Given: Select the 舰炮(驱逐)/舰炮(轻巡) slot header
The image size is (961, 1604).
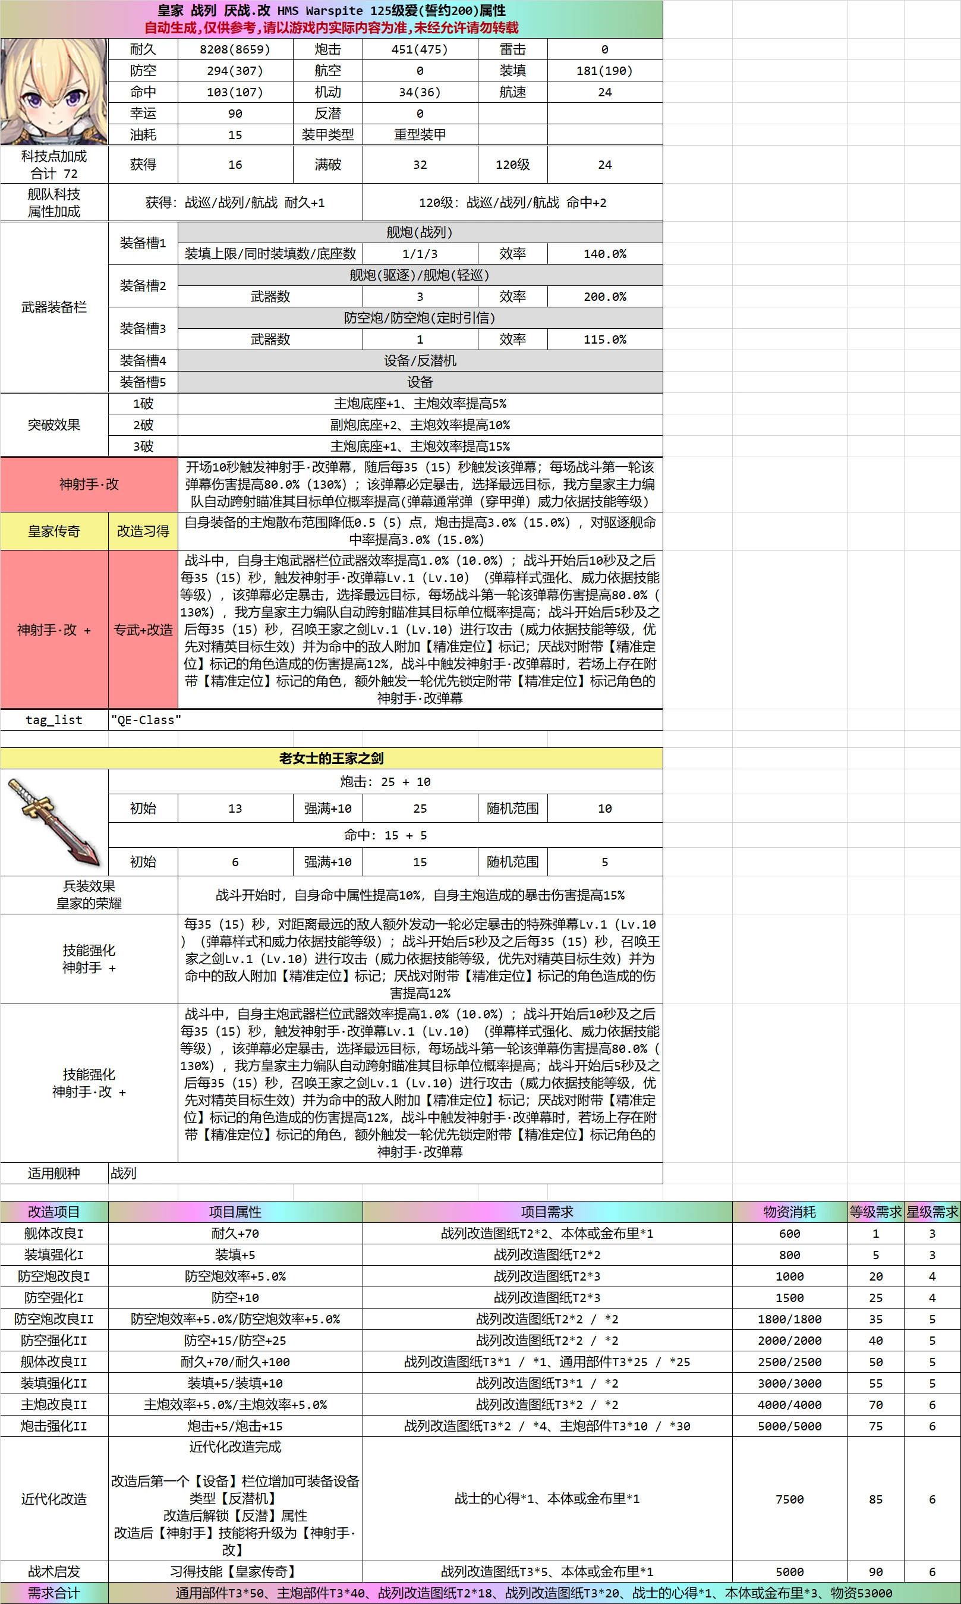Looking at the screenshot, I should (420, 275).
